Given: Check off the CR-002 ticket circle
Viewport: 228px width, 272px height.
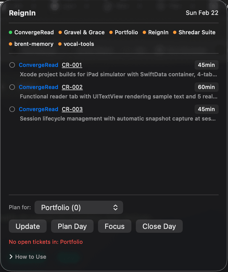Looking at the screenshot, I should [12, 87].
